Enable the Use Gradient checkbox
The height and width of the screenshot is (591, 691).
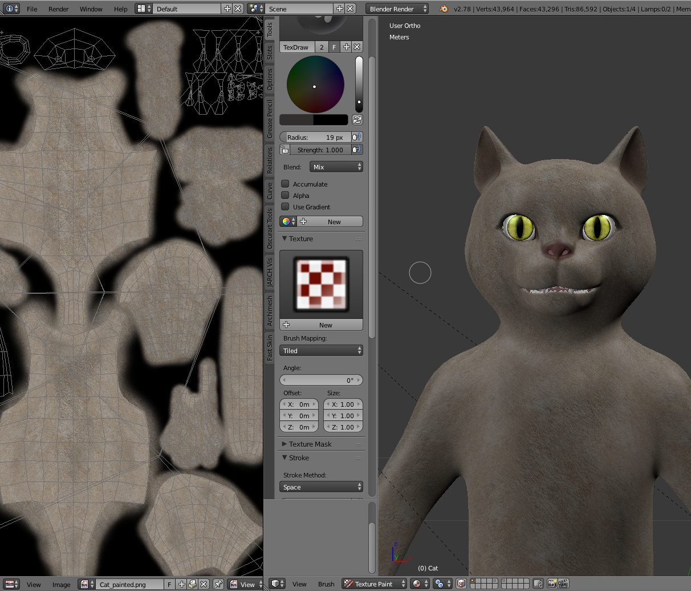click(285, 207)
